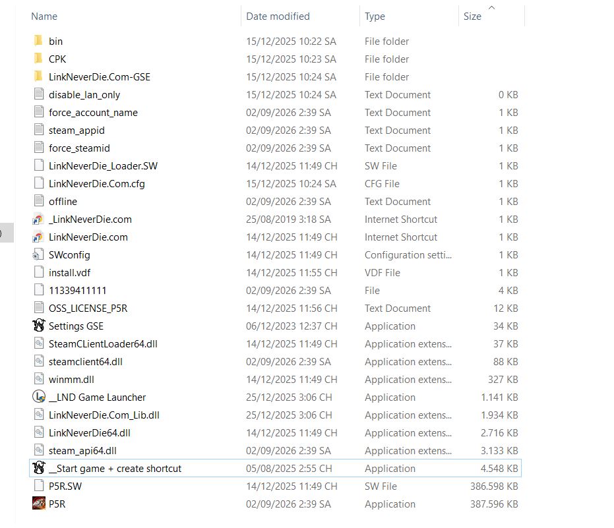This screenshot has height=528, width=614.
Task: Select the OSS_LICENSE_P5R document icon
Action: [x=38, y=308]
